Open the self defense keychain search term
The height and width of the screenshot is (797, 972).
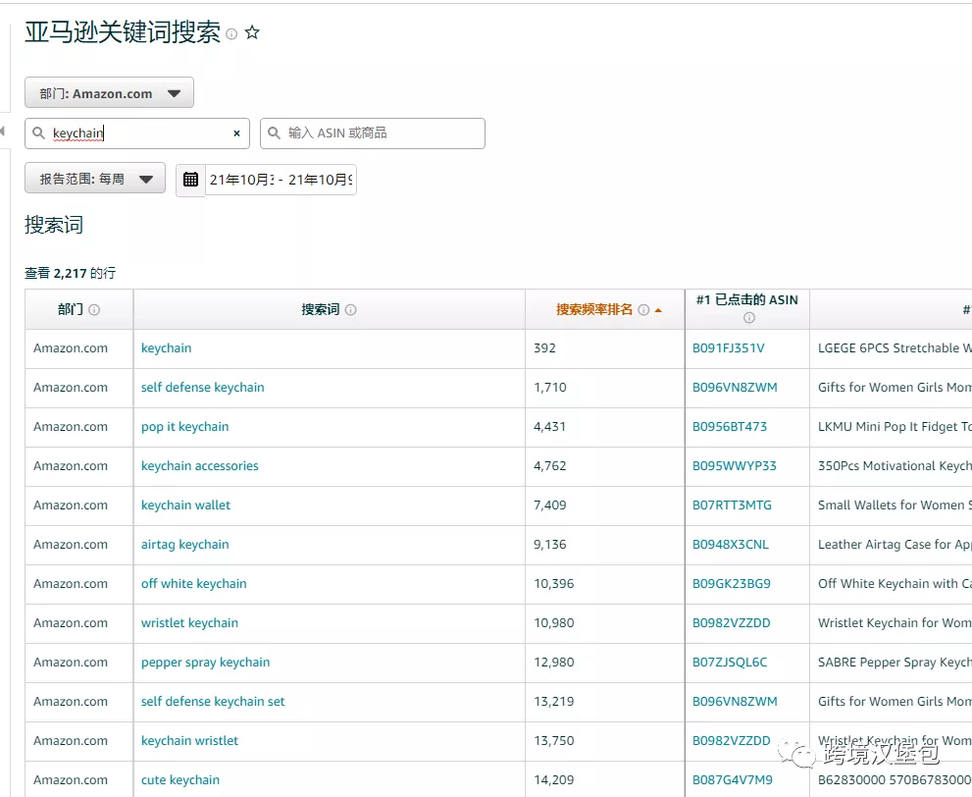pos(202,388)
